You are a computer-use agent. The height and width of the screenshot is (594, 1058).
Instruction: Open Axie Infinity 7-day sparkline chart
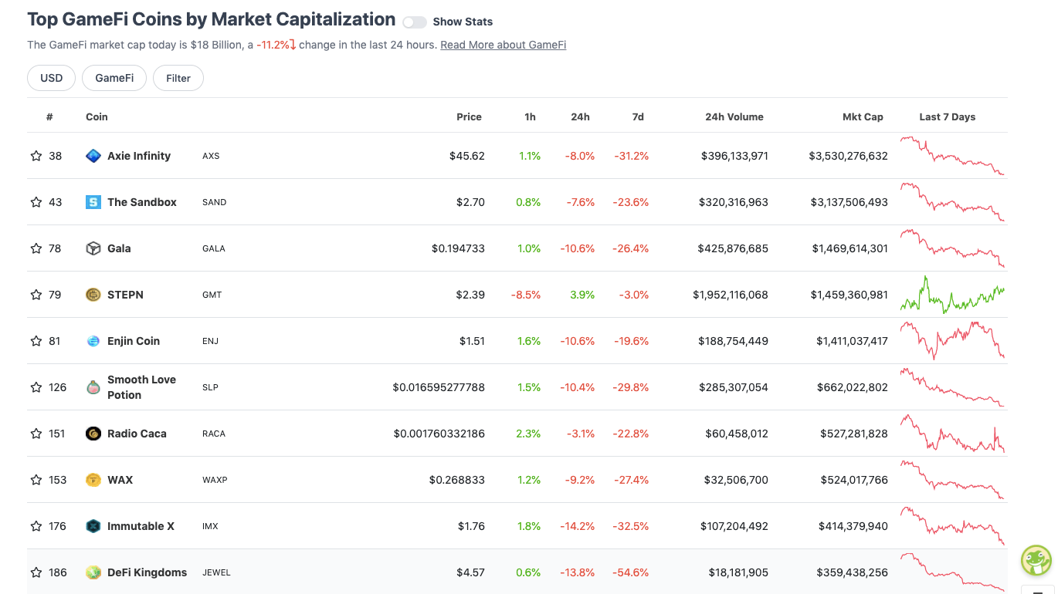pyautogui.click(x=952, y=156)
